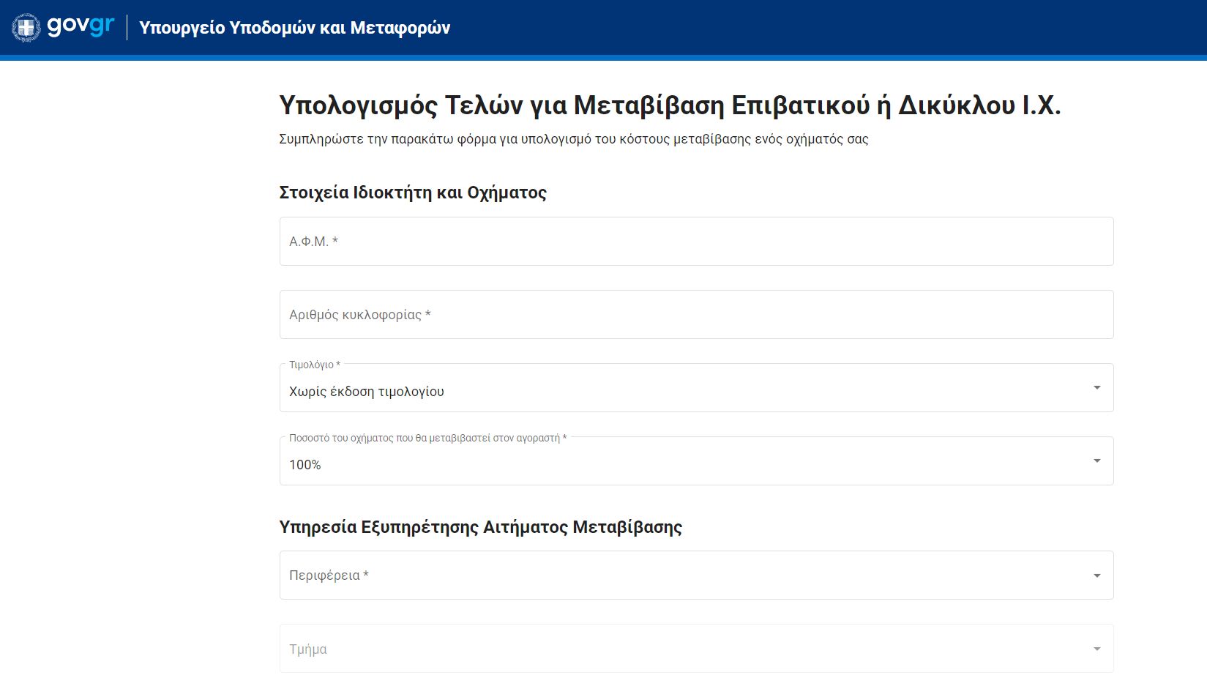Focus the Αριθμός κυκλοφορίας input field
Image resolution: width=1207 pixels, height=686 pixels.
[x=696, y=315]
